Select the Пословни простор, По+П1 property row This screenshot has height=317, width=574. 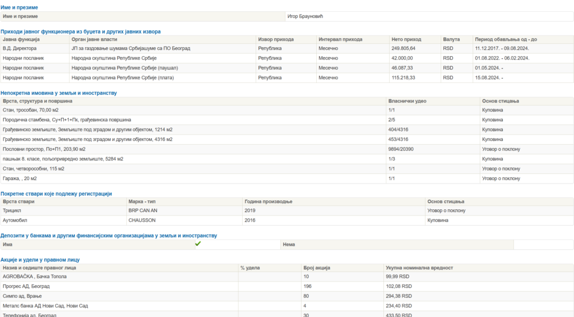[x=44, y=149]
